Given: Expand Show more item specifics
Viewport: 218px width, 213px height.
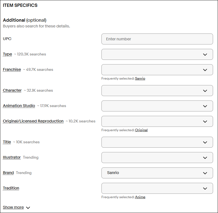Looking at the screenshot, I should pyautogui.click(x=16, y=207).
